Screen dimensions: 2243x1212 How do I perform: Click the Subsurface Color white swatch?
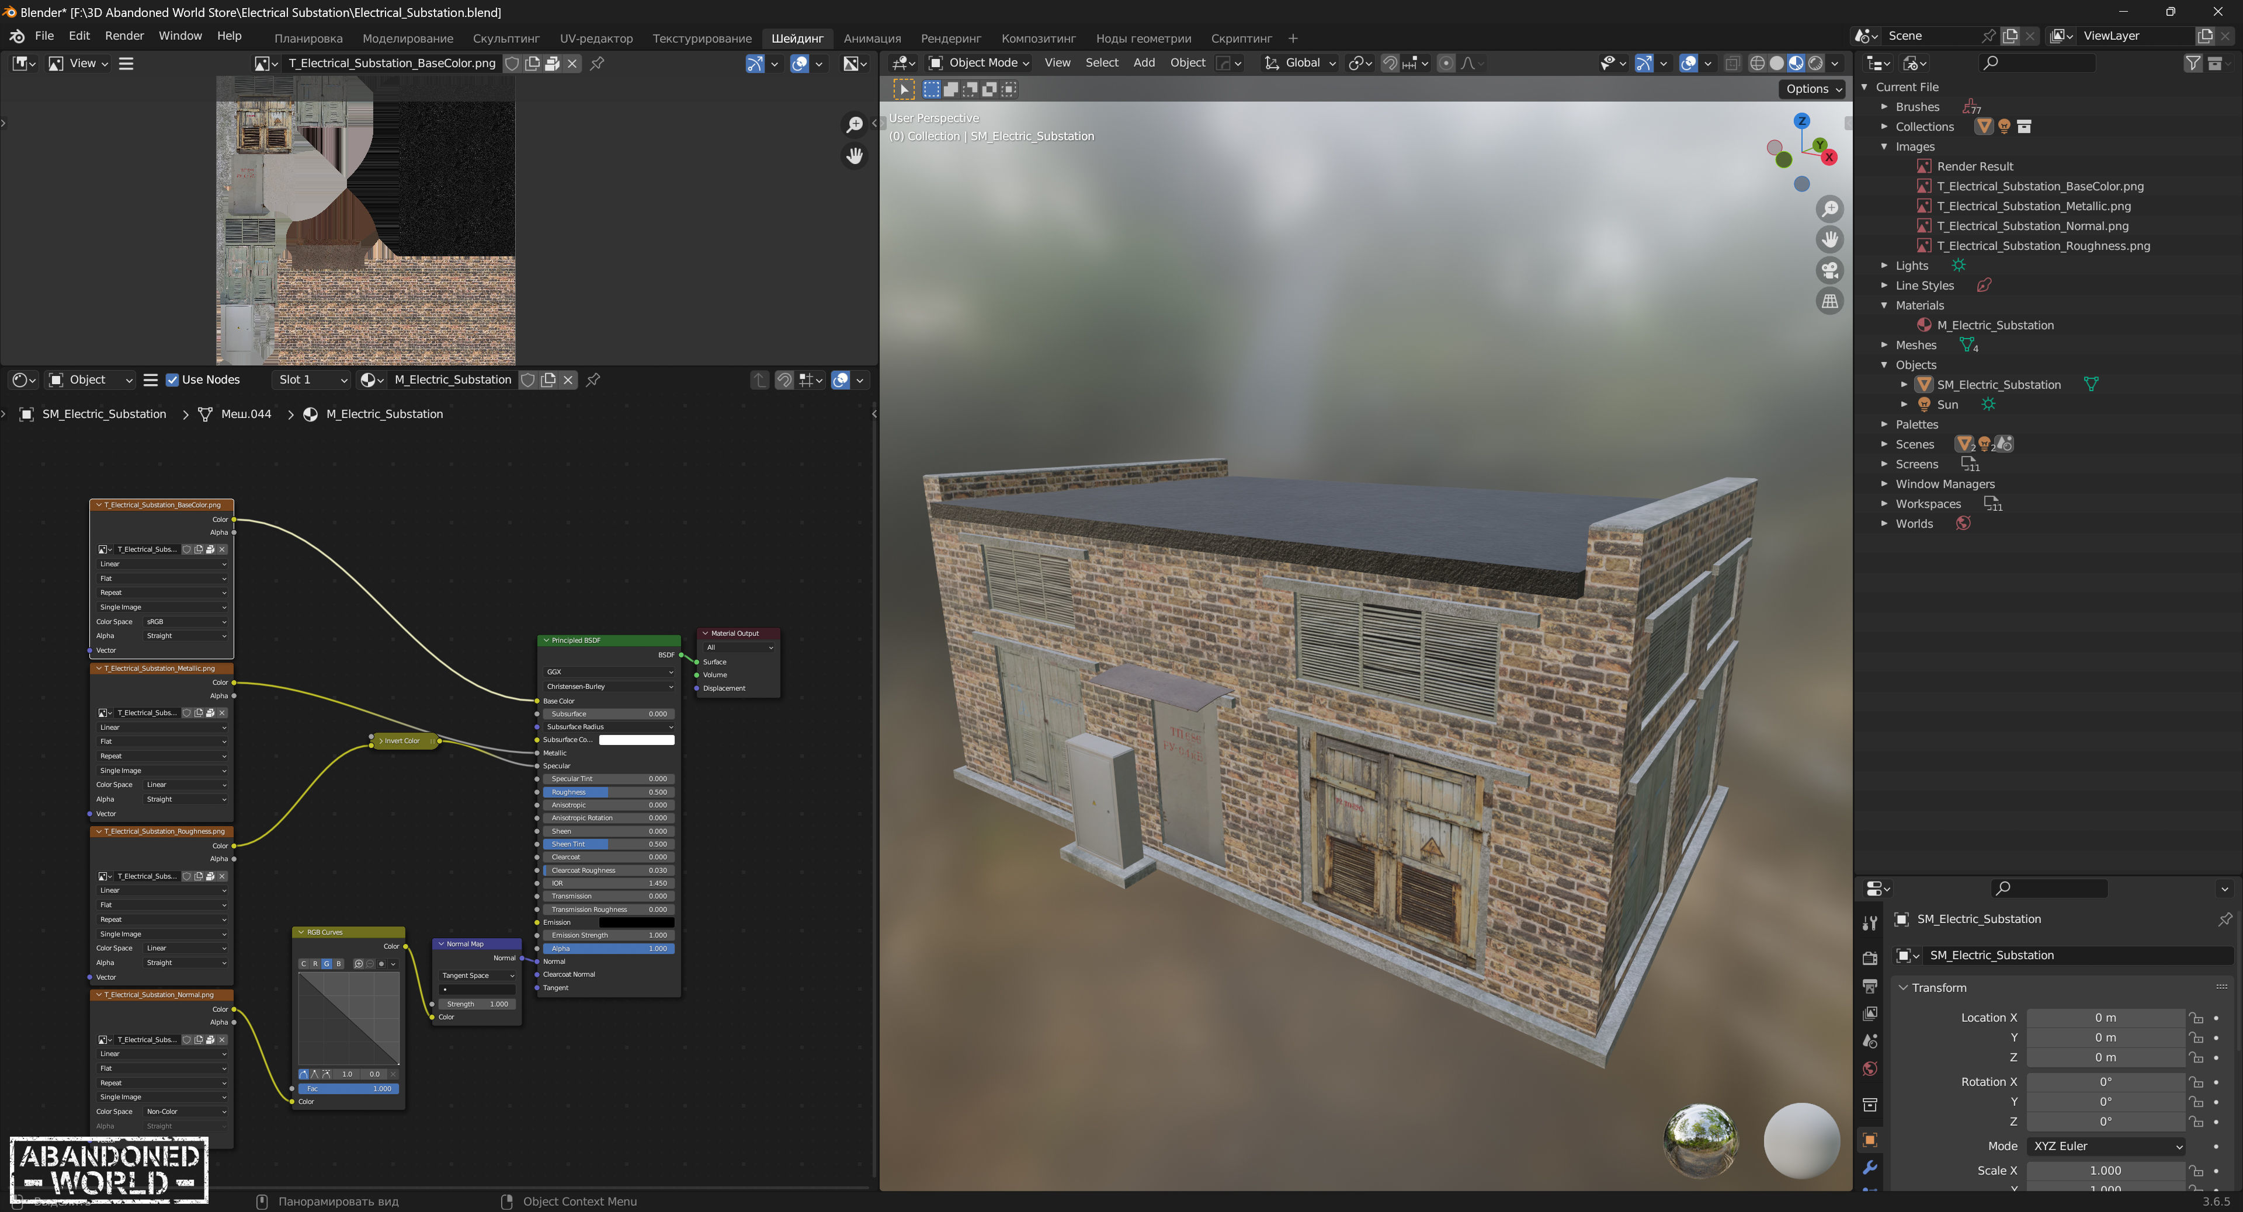pos(637,740)
